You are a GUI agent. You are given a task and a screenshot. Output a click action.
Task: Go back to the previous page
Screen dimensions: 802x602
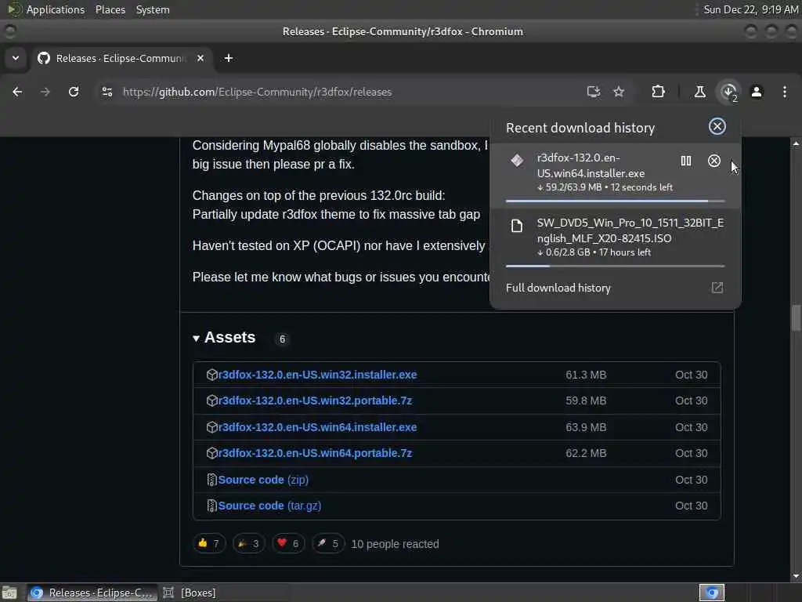coord(17,92)
